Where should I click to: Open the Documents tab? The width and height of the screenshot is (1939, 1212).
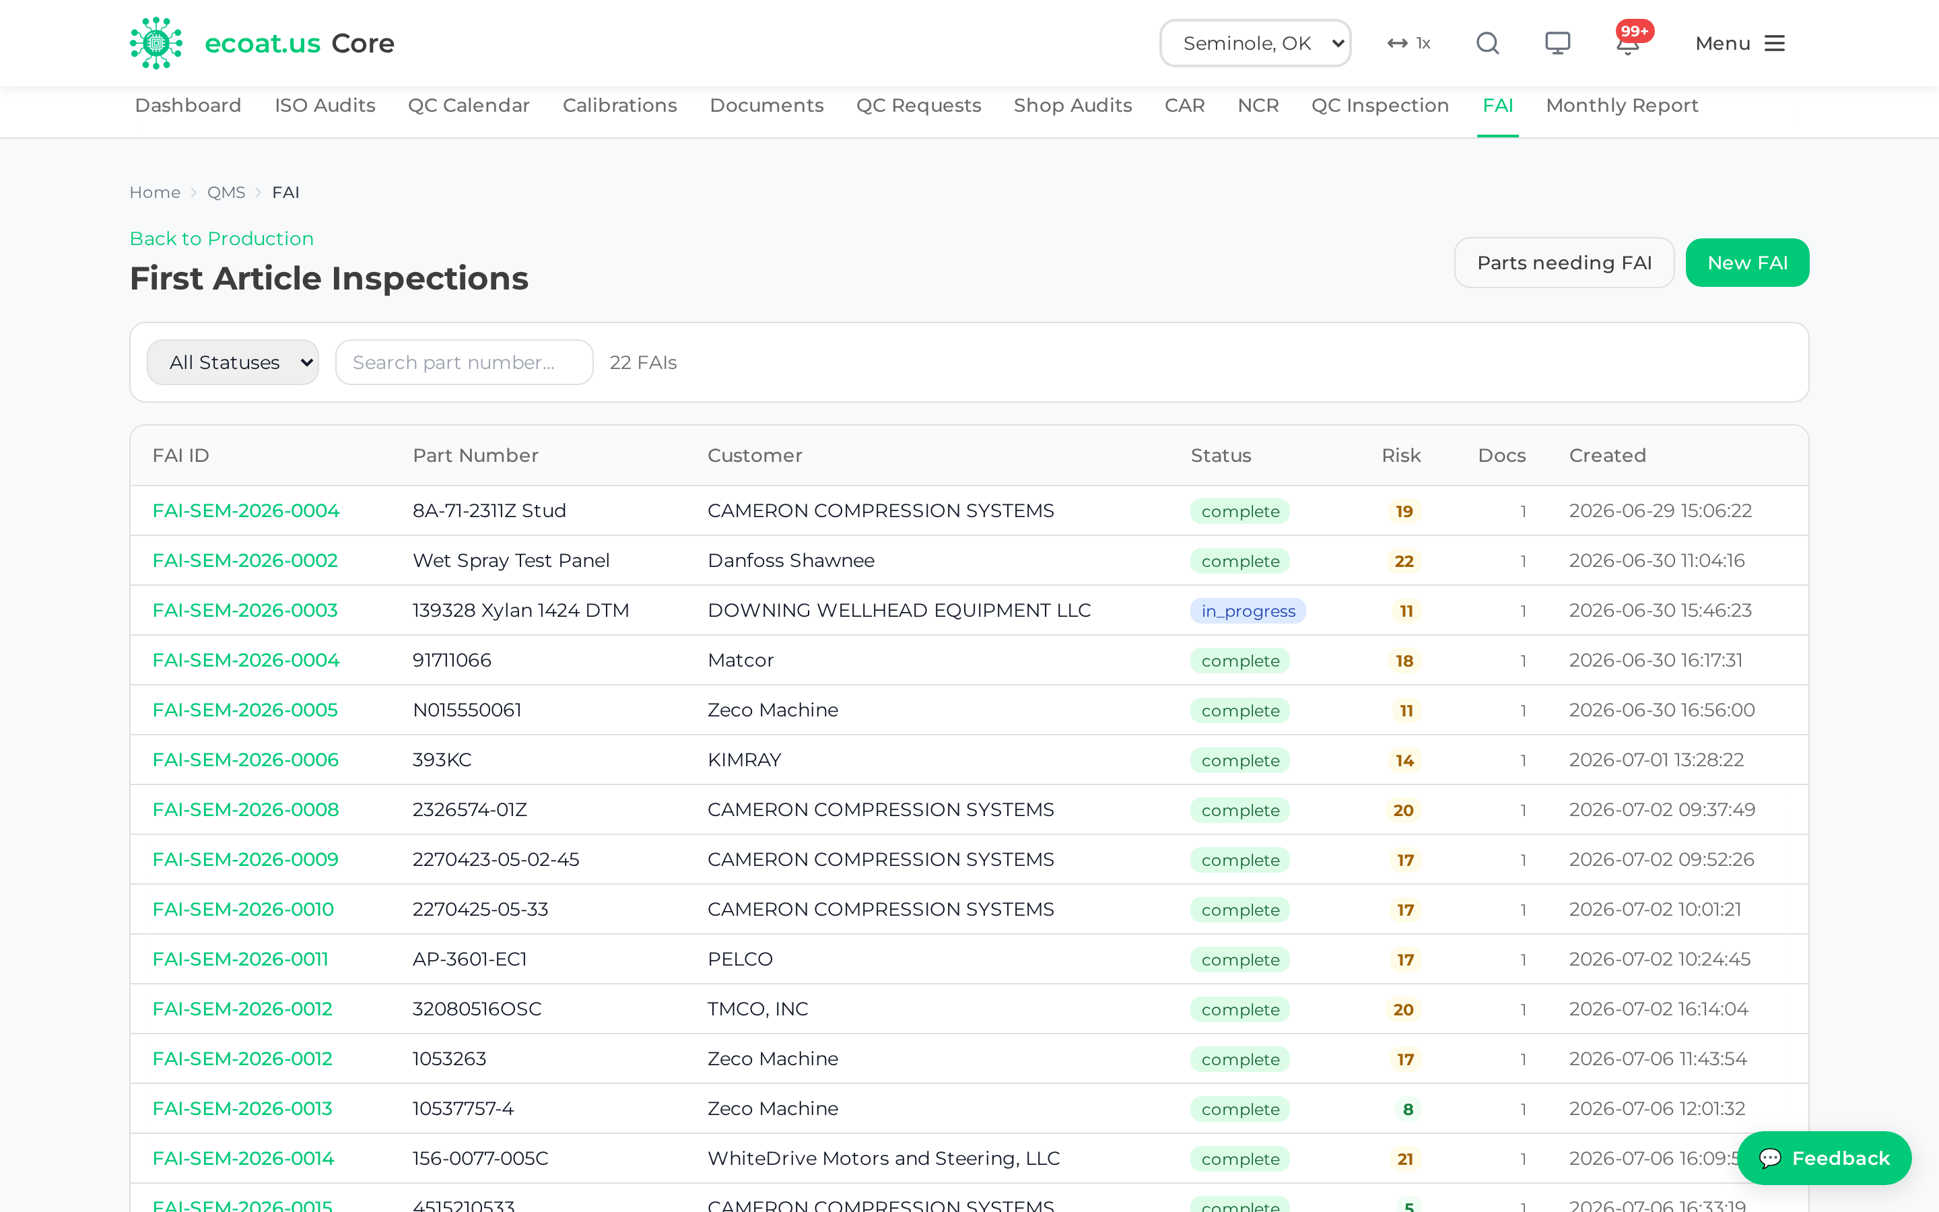pos(767,106)
